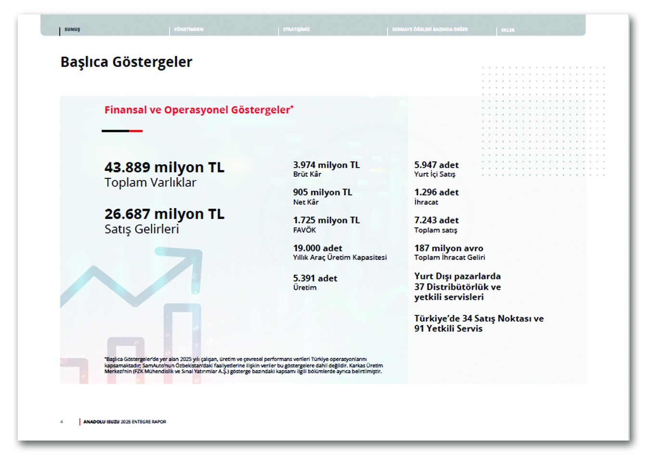Click 'İhracat' label under 1.296 adet
The image size is (647, 455).
(426, 202)
